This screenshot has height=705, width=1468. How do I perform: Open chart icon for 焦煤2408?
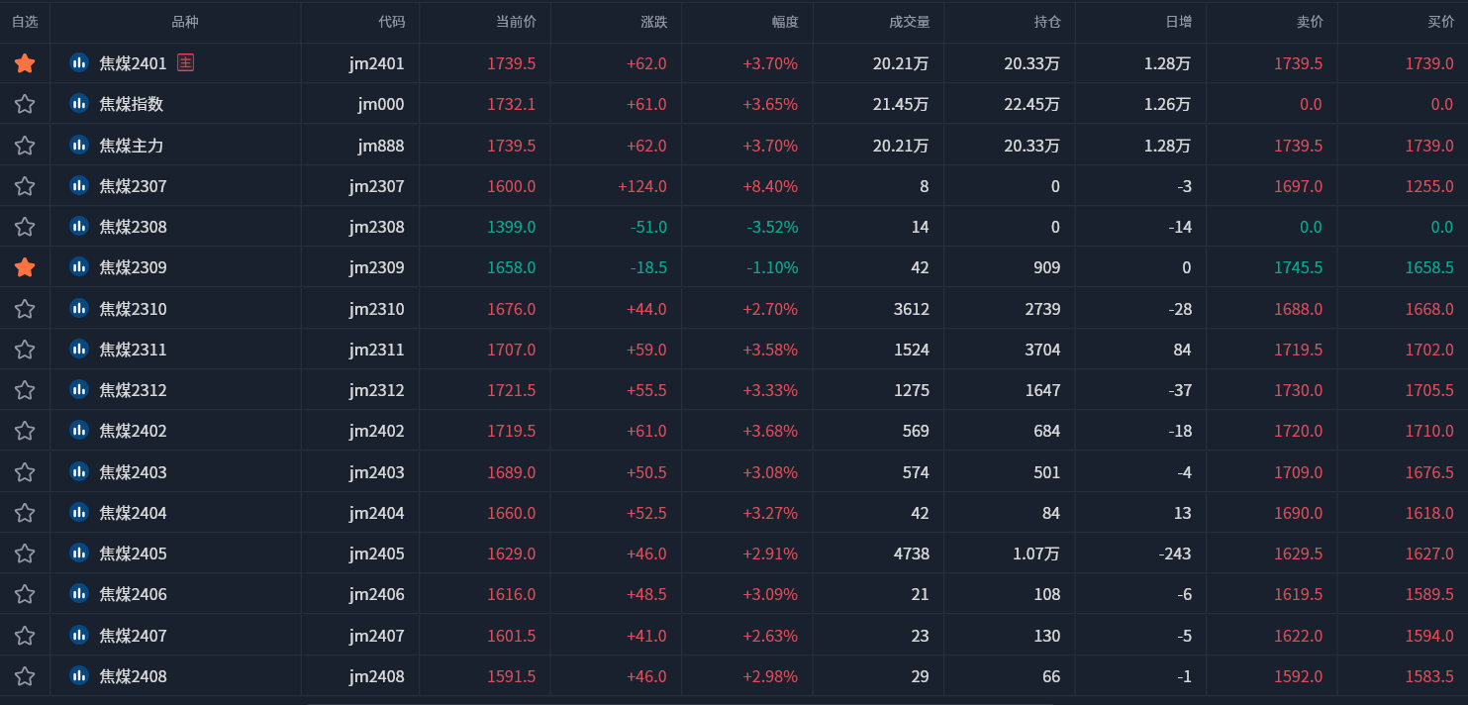pyautogui.click(x=79, y=675)
